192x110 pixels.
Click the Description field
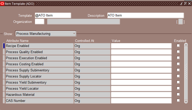[x=146, y=15]
